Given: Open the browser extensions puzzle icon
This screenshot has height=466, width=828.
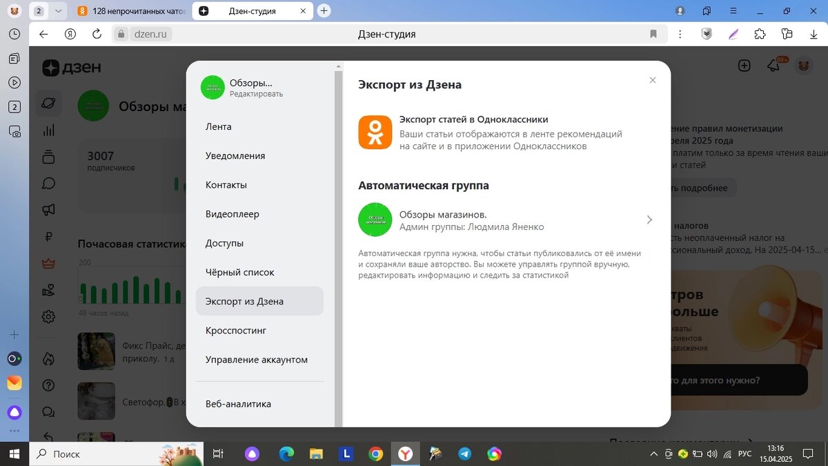Looking at the screenshot, I should pyautogui.click(x=760, y=34).
